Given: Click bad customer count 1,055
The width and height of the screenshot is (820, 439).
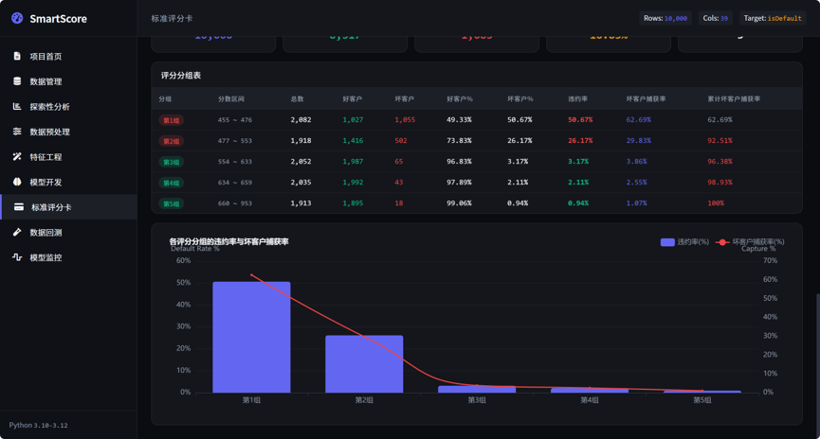Looking at the screenshot, I should pyautogui.click(x=405, y=119).
